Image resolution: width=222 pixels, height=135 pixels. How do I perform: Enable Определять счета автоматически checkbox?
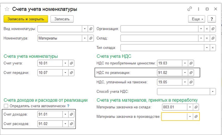click(6, 106)
